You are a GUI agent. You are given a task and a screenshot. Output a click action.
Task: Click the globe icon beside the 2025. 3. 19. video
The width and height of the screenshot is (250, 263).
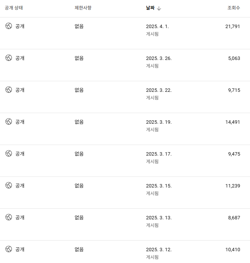click(9, 121)
